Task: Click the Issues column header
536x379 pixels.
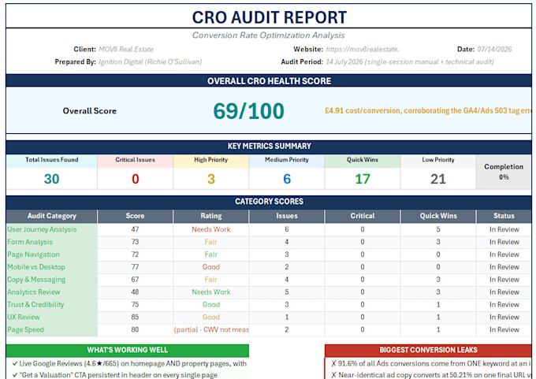Action: (287, 216)
